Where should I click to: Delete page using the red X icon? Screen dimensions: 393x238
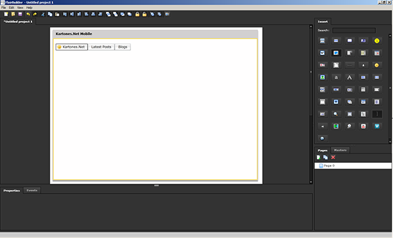tap(333, 157)
